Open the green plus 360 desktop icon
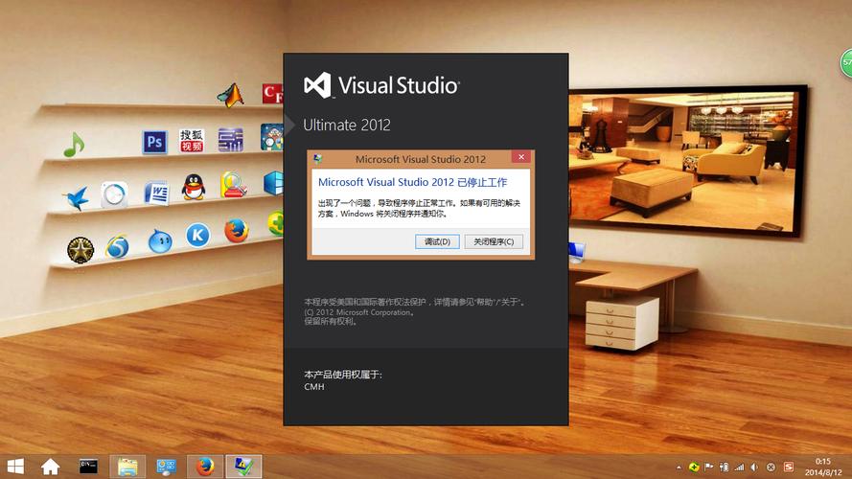Image resolution: width=852 pixels, height=479 pixels. [x=275, y=223]
